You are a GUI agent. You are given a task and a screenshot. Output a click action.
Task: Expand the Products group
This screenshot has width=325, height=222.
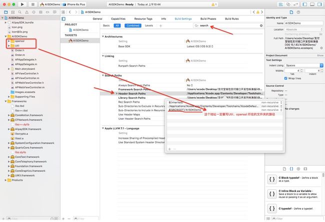(5, 180)
